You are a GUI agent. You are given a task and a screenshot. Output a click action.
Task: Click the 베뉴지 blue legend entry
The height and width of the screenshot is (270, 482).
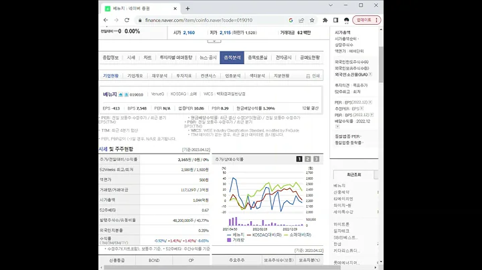coord(236,235)
